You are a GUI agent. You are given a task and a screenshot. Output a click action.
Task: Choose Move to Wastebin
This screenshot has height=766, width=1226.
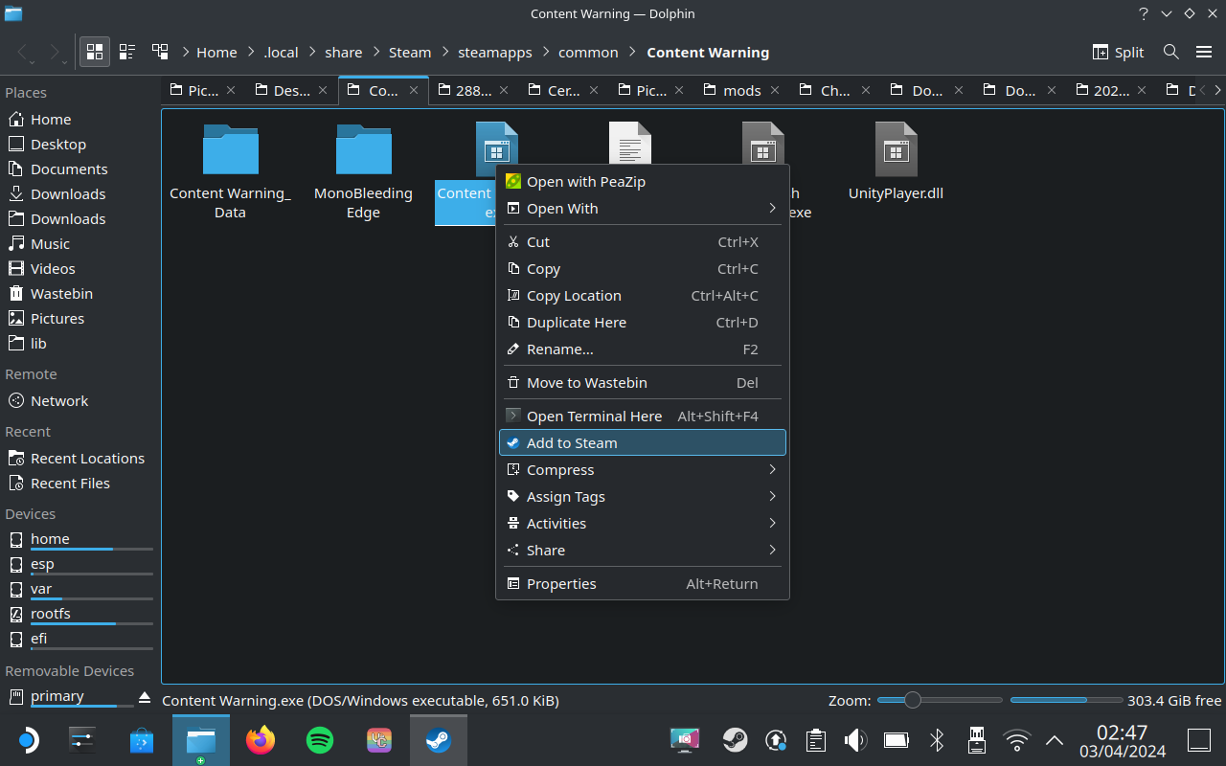[x=643, y=382]
